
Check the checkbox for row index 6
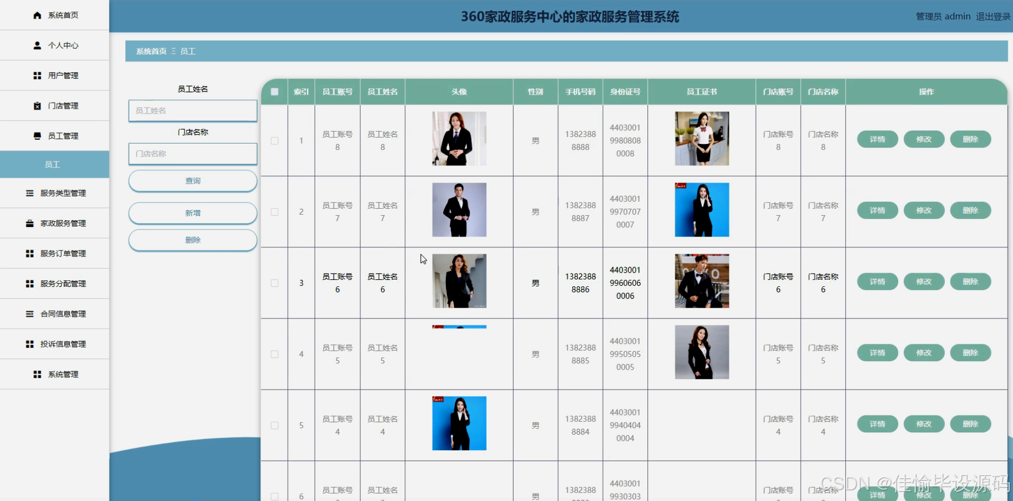274,497
